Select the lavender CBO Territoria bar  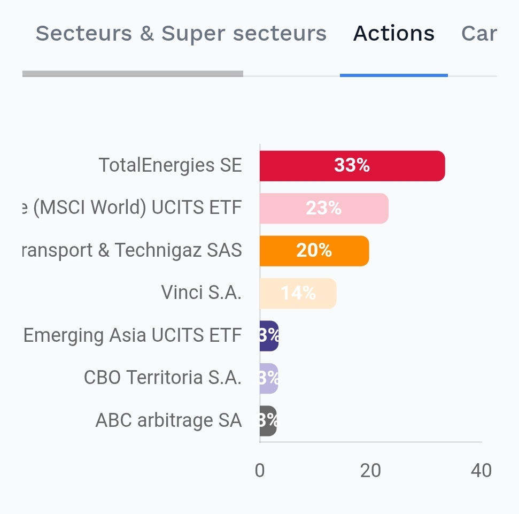click(x=269, y=378)
